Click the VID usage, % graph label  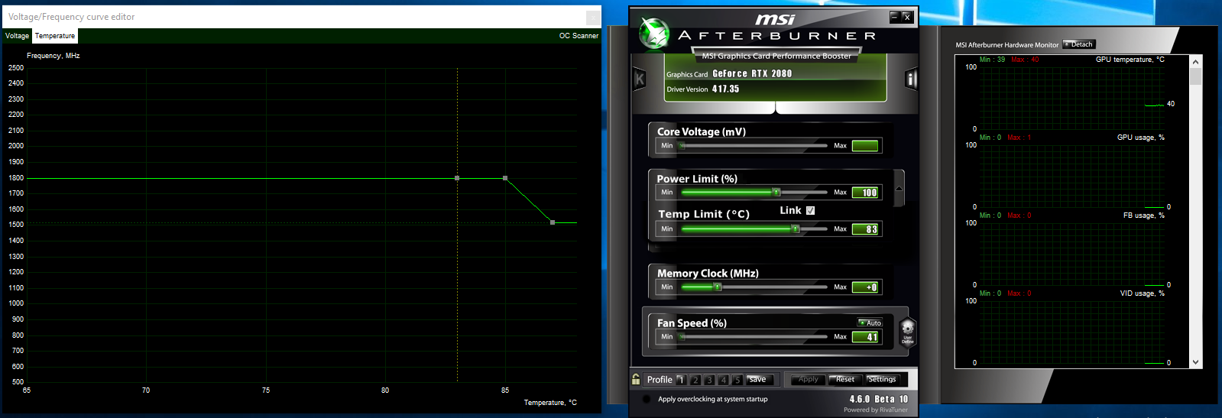(x=1142, y=293)
